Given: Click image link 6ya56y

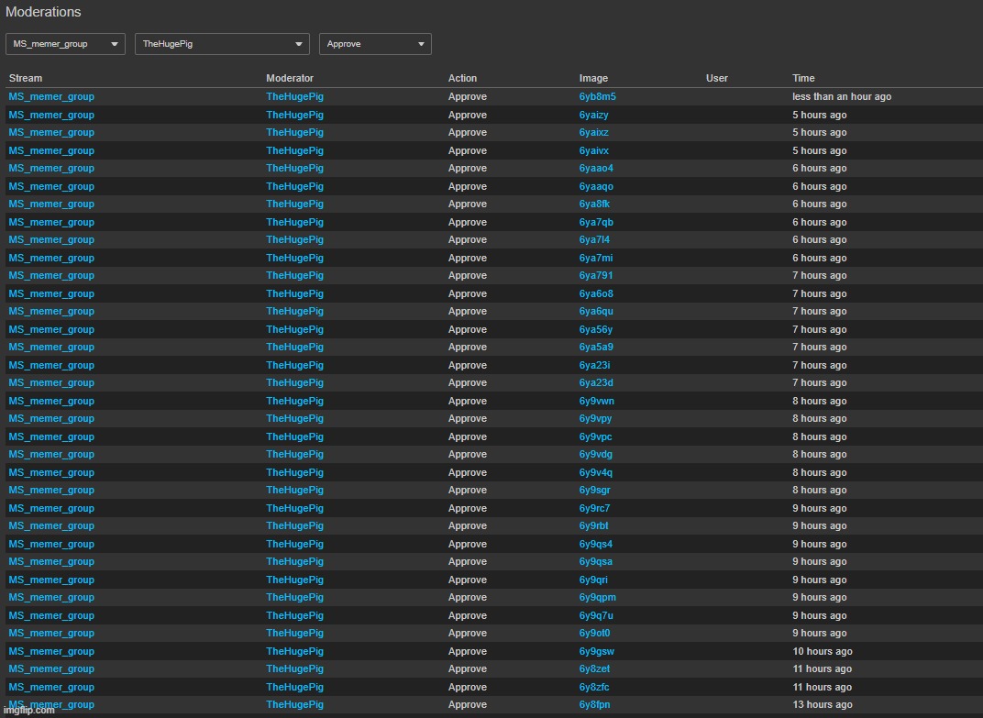Looking at the screenshot, I should [x=595, y=329].
